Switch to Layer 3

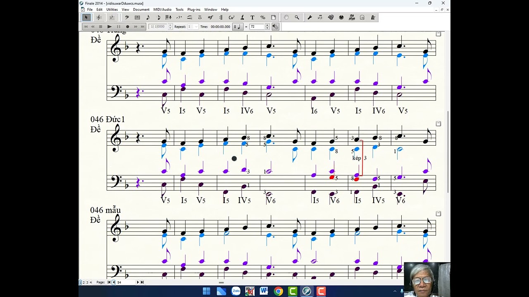click(x=87, y=282)
